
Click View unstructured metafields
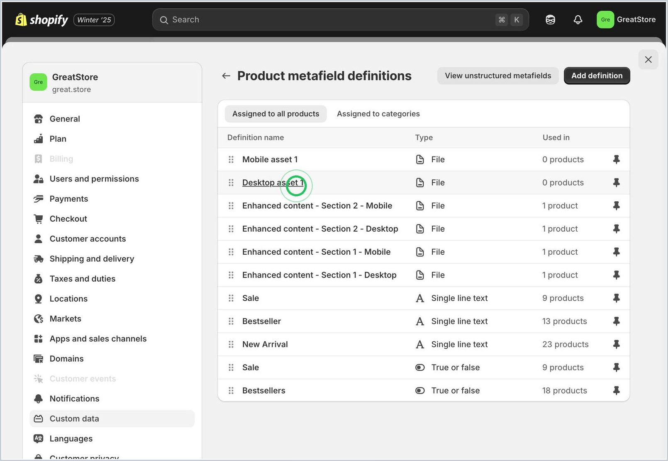click(x=498, y=76)
